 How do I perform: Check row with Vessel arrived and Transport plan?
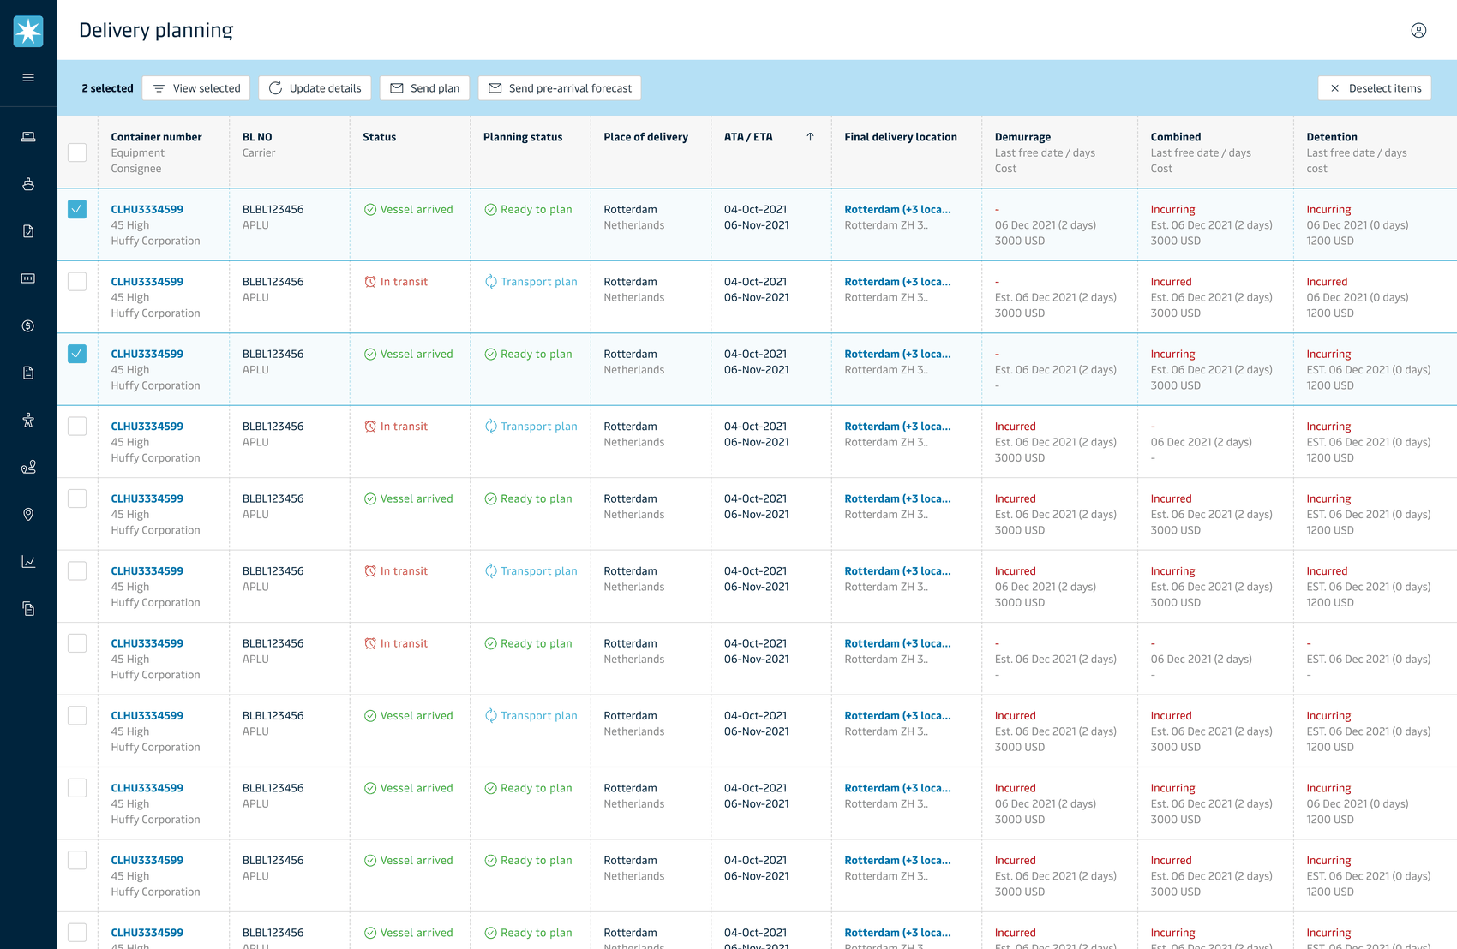[77, 716]
